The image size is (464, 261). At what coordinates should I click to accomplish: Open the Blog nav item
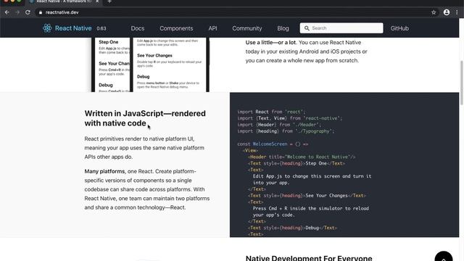point(283,28)
